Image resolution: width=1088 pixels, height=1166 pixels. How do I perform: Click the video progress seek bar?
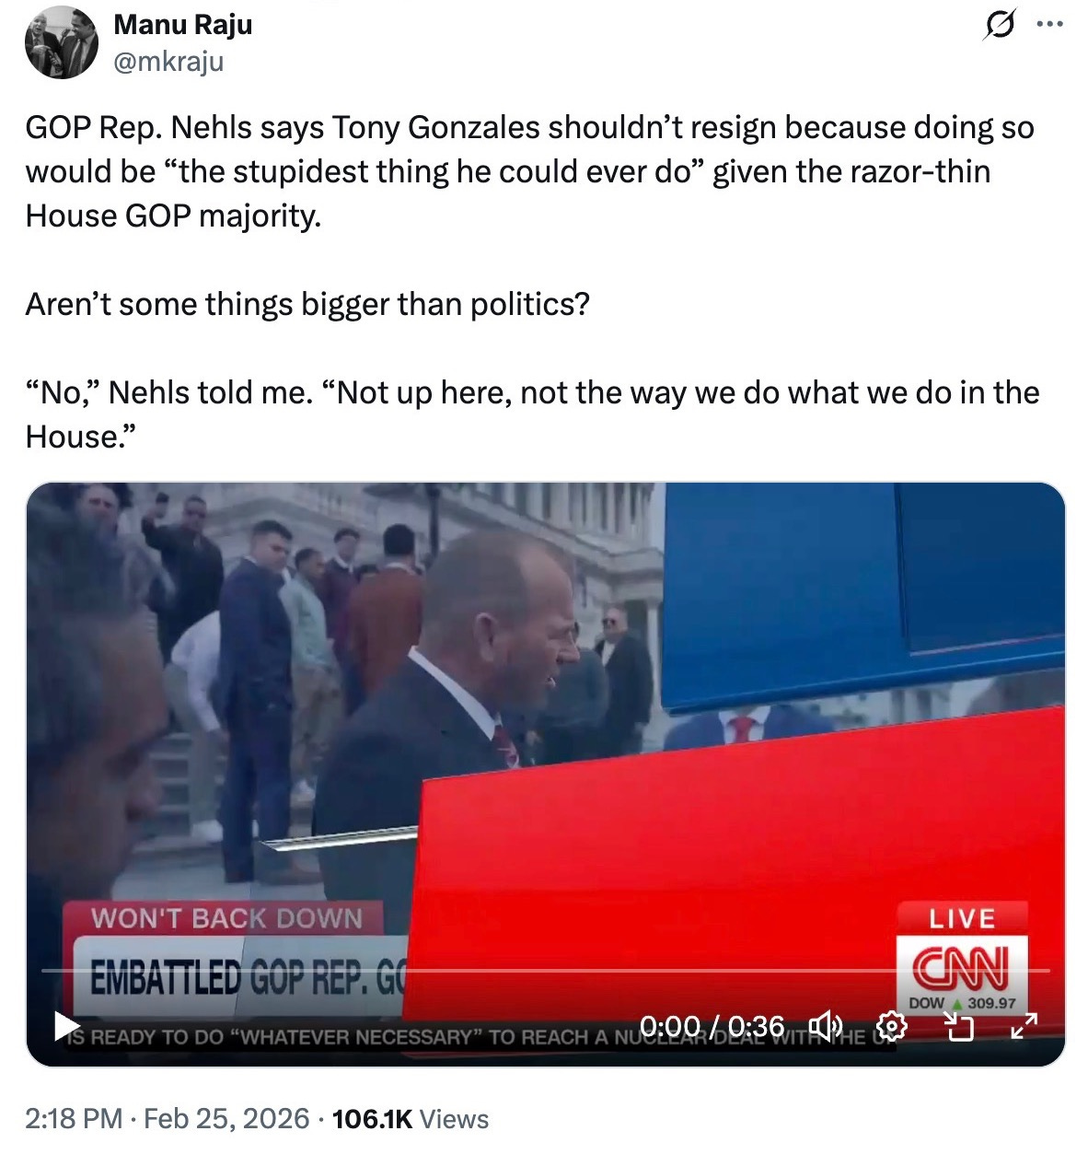[546, 971]
